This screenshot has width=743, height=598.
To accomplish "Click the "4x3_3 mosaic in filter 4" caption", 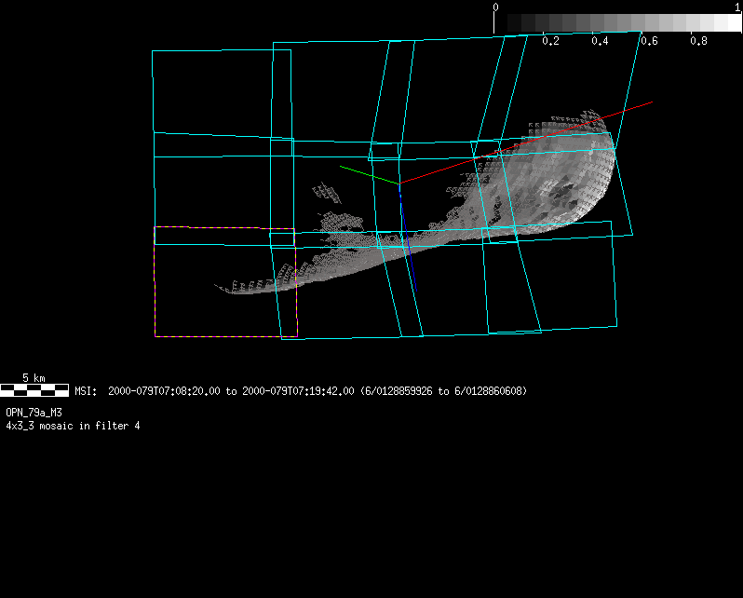I will [73, 426].
